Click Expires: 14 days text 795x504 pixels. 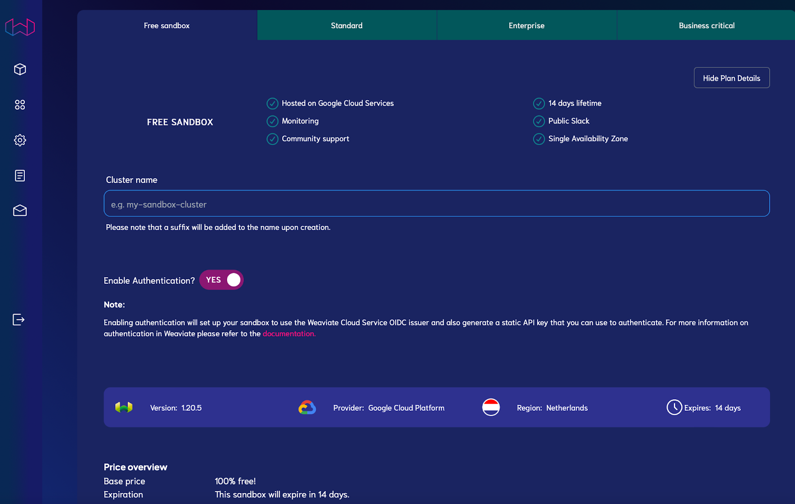pyautogui.click(x=713, y=408)
